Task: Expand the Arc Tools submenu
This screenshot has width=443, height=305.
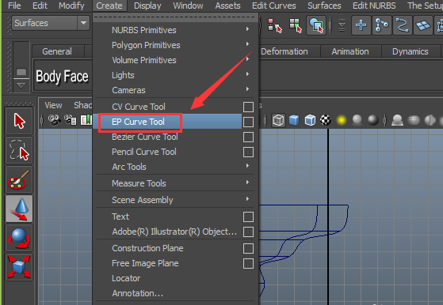Action: (x=175, y=167)
